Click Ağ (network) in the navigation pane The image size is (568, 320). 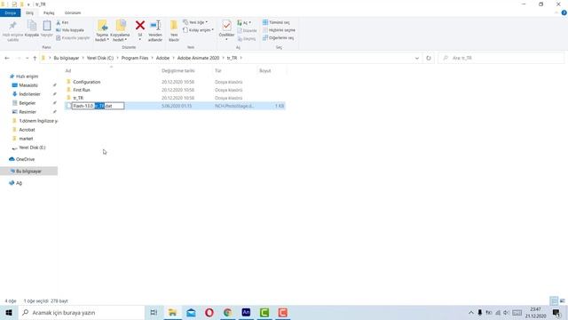[19, 183]
